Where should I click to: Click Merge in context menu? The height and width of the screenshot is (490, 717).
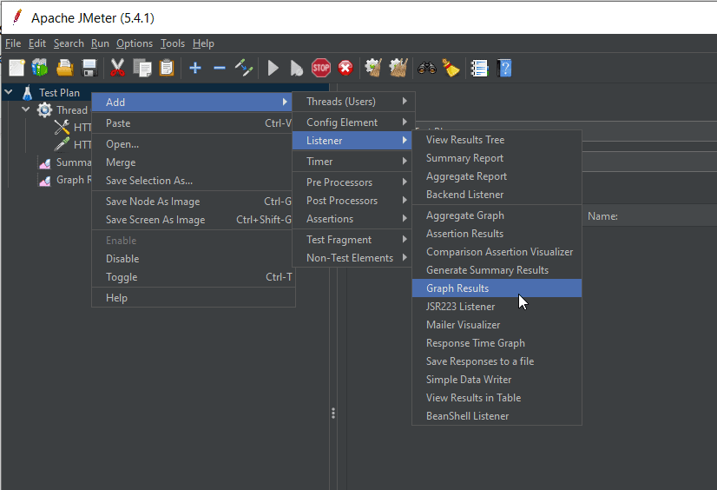pos(194,162)
